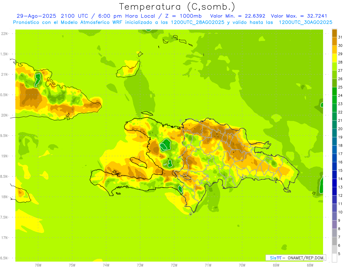The height and width of the screenshot is (269, 348).
Task: Click the purple legend swatch between 9 and 10
Action: click(334, 216)
